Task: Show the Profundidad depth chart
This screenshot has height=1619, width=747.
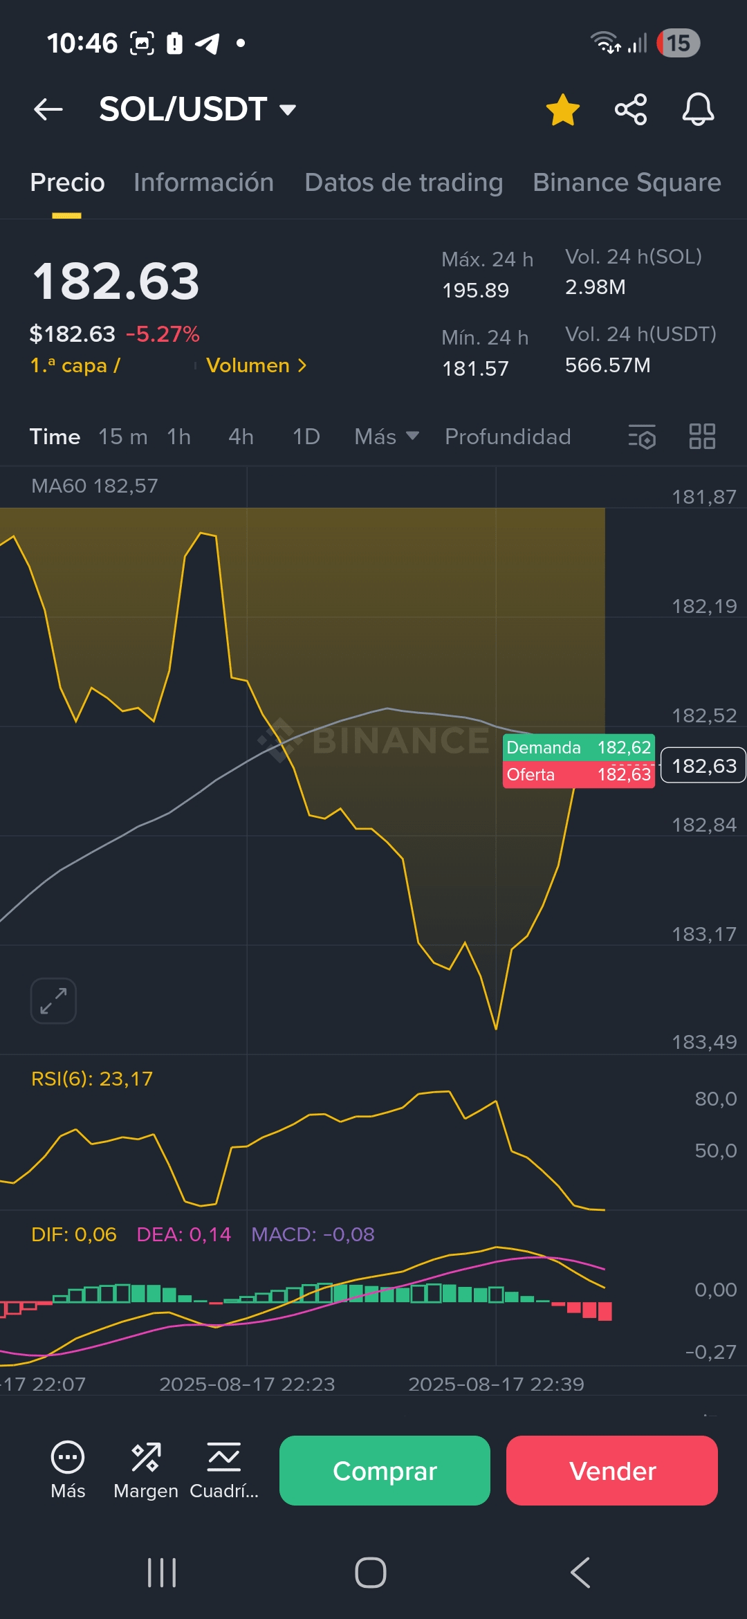Action: pyautogui.click(x=508, y=437)
